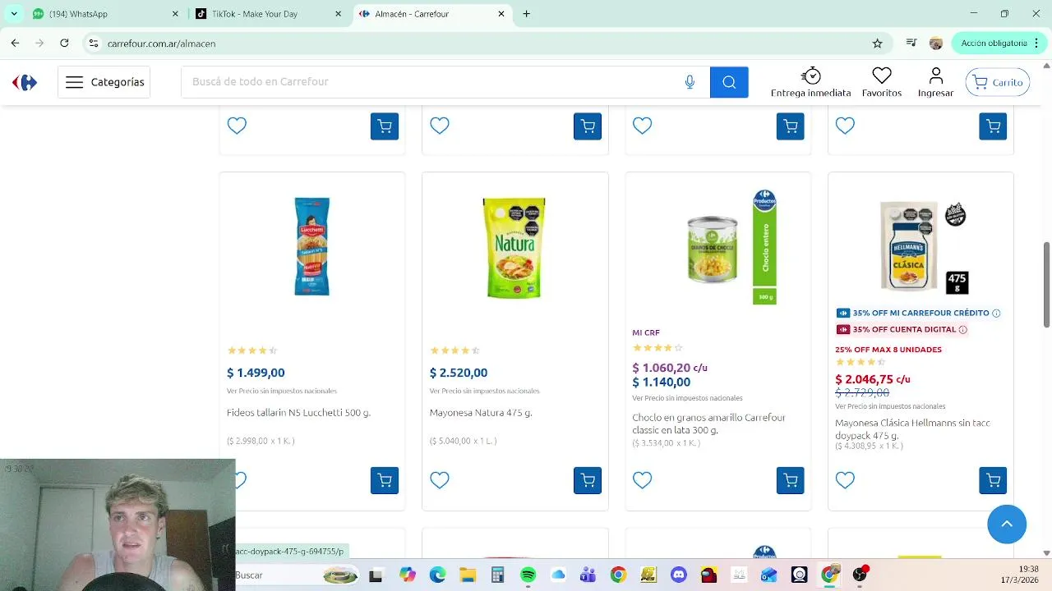Add Fideos tallarín Lucchetti to cart
Screen dimensions: 1052x591
coord(385,480)
